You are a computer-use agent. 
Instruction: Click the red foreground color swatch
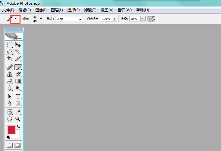[11, 130]
